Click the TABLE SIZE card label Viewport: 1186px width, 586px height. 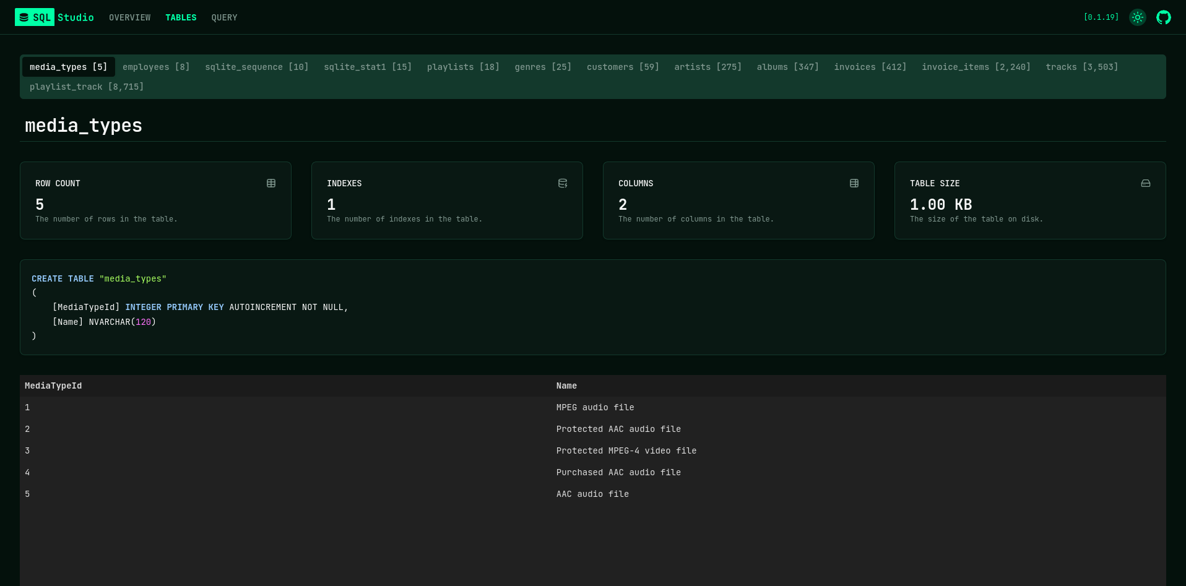click(935, 183)
